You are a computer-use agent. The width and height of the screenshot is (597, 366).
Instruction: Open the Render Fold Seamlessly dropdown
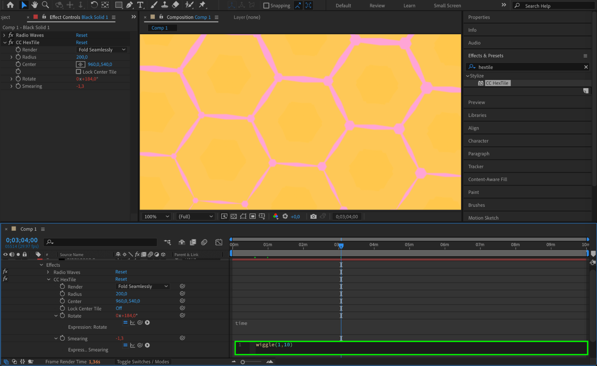[102, 50]
